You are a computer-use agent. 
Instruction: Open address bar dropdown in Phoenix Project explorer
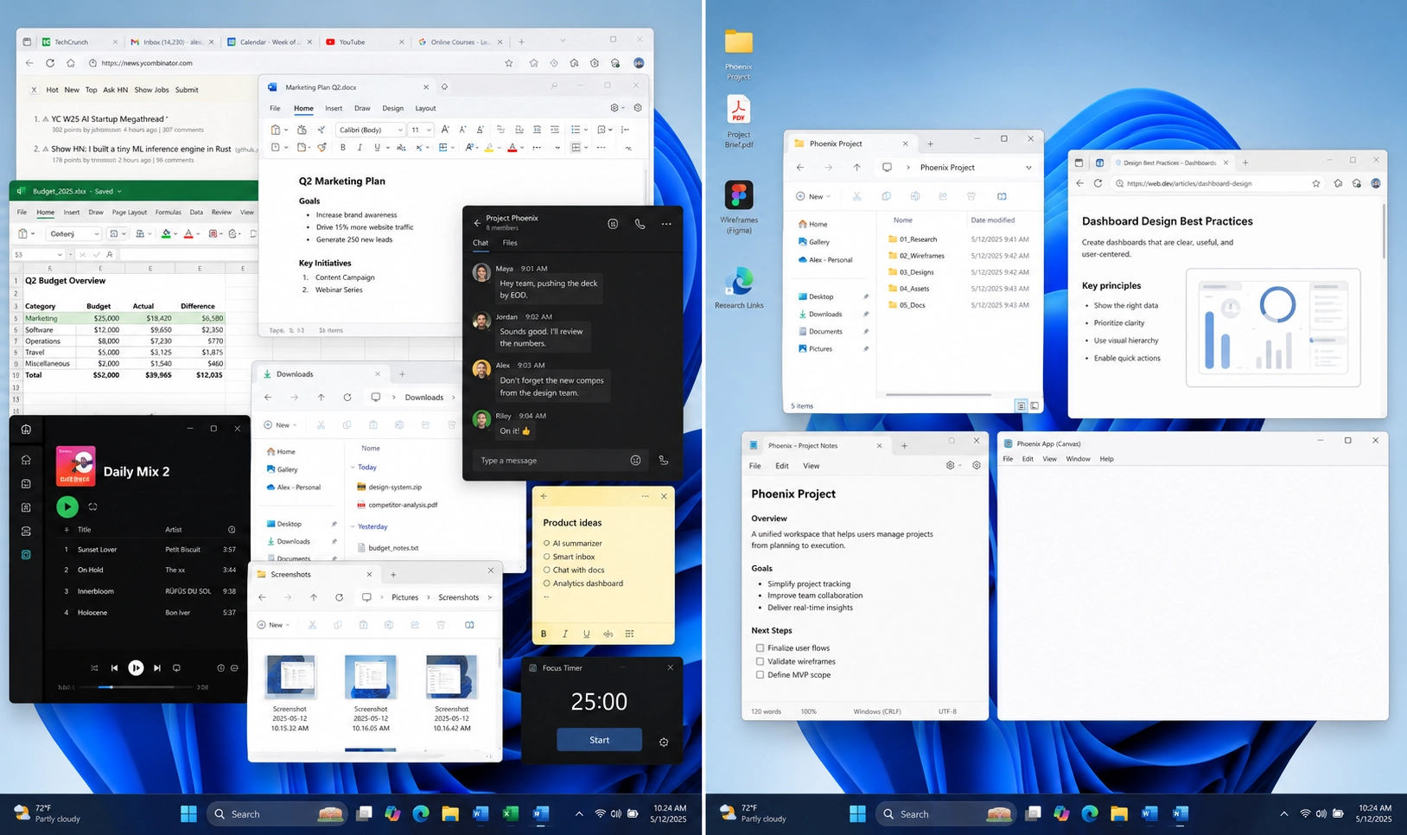tap(1028, 168)
